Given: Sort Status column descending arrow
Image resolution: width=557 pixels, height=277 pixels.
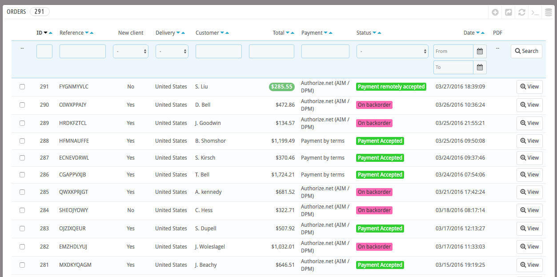Looking at the screenshot, I should [374, 33].
